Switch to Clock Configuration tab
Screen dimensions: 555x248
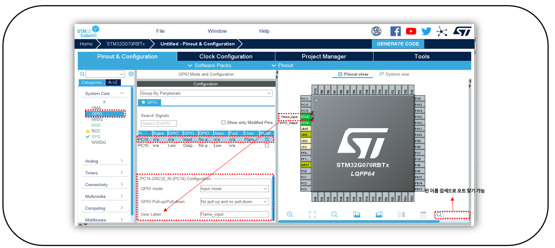226,57
